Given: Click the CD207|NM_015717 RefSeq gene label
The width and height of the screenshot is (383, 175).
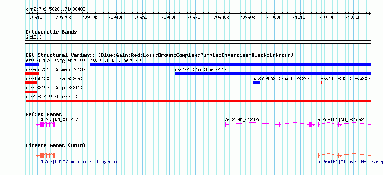Looking at the screenshot, I should [59, 119].
